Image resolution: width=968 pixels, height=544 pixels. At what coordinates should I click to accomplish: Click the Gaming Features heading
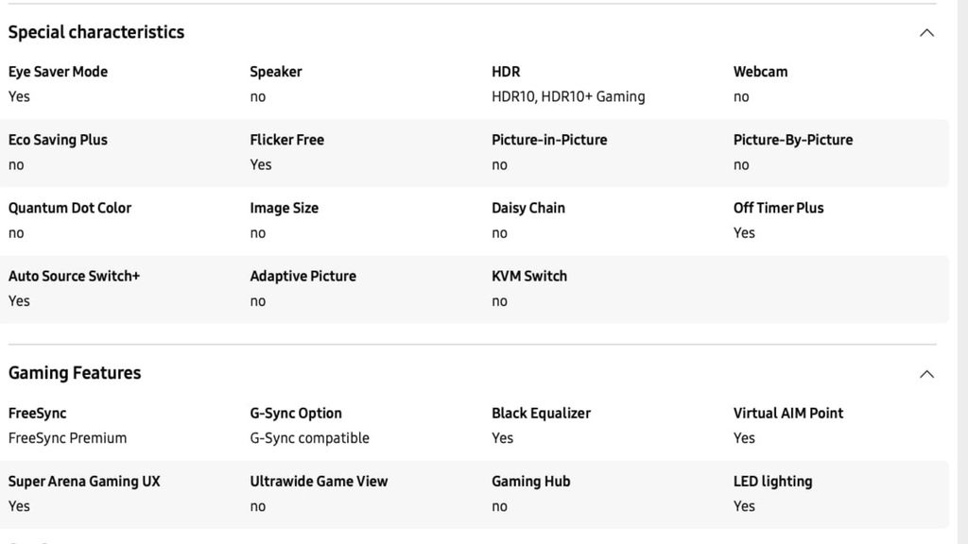[x=75, y=373]
